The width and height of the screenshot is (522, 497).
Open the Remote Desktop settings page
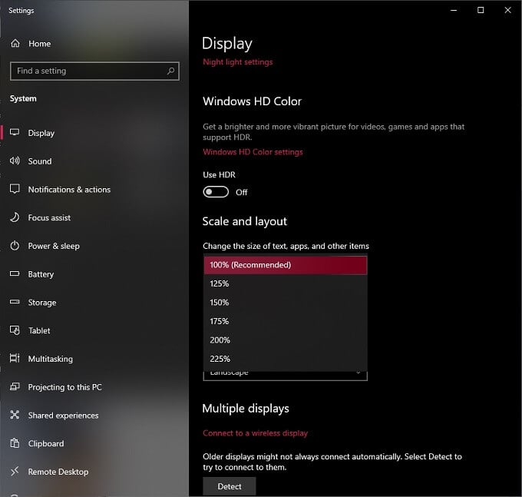tap(58, 472)
